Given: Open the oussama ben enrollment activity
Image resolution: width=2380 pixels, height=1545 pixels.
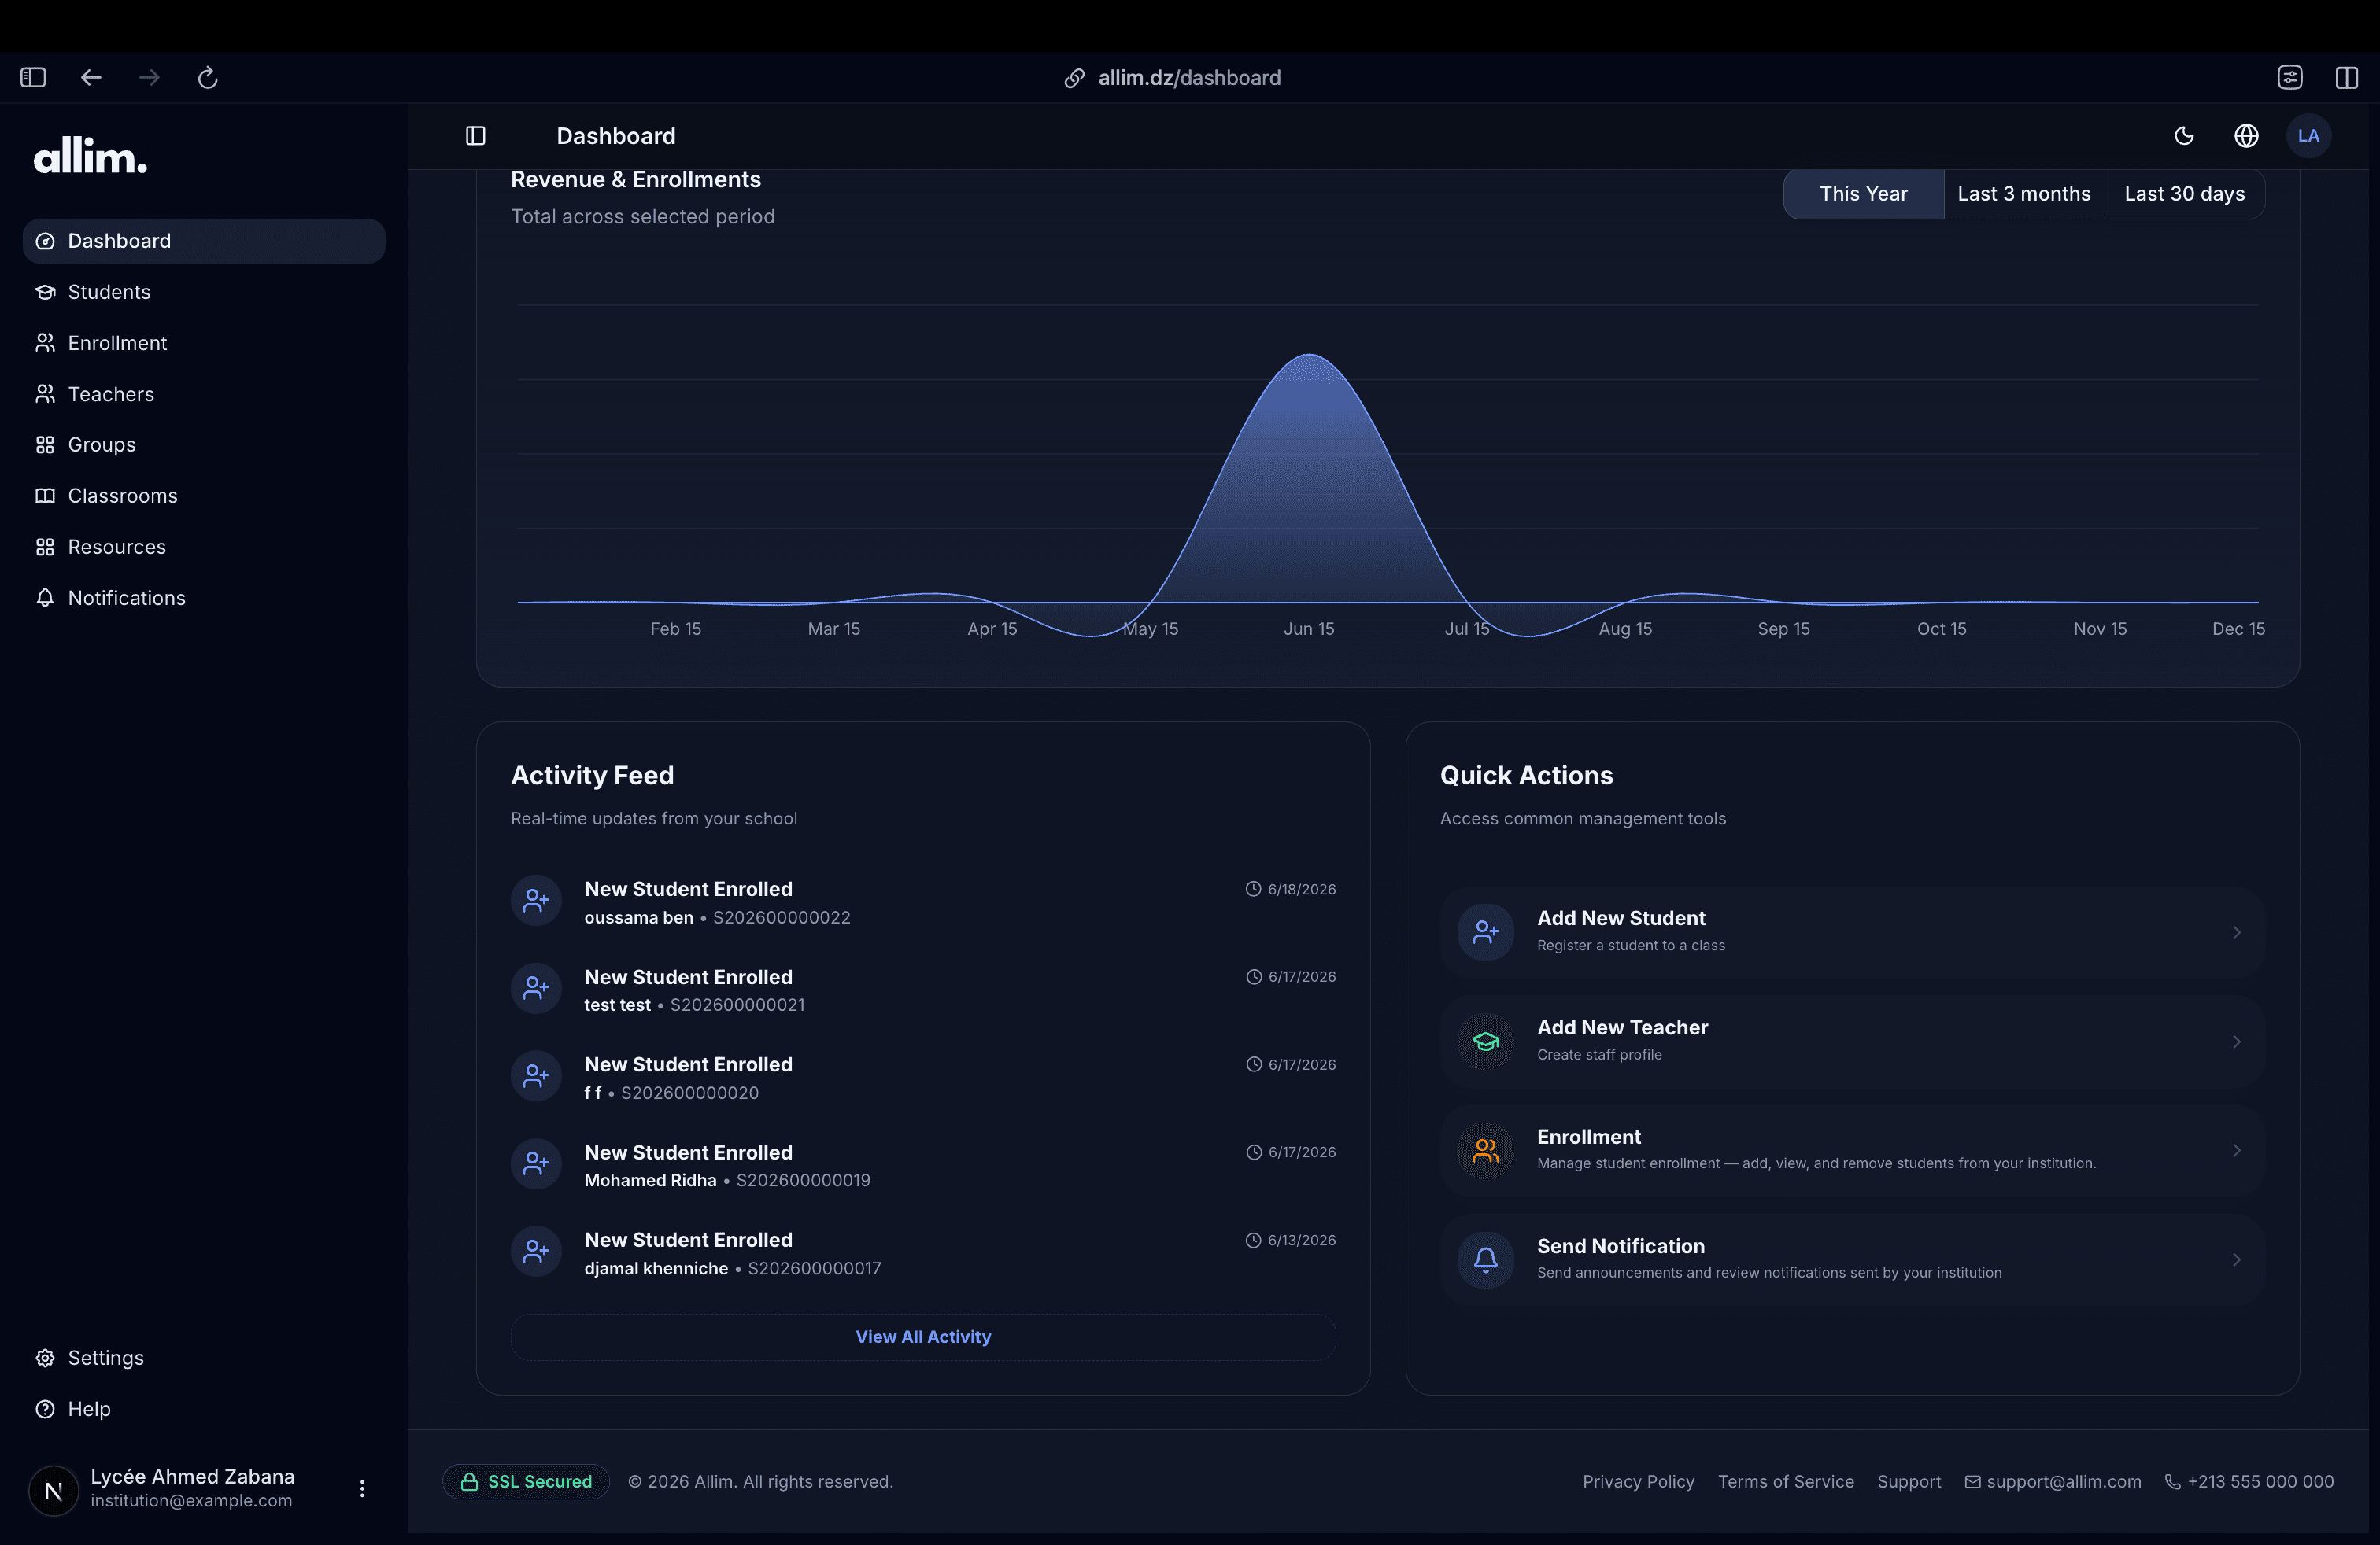Looking at the screenshot, I should [x=923, y=902].
